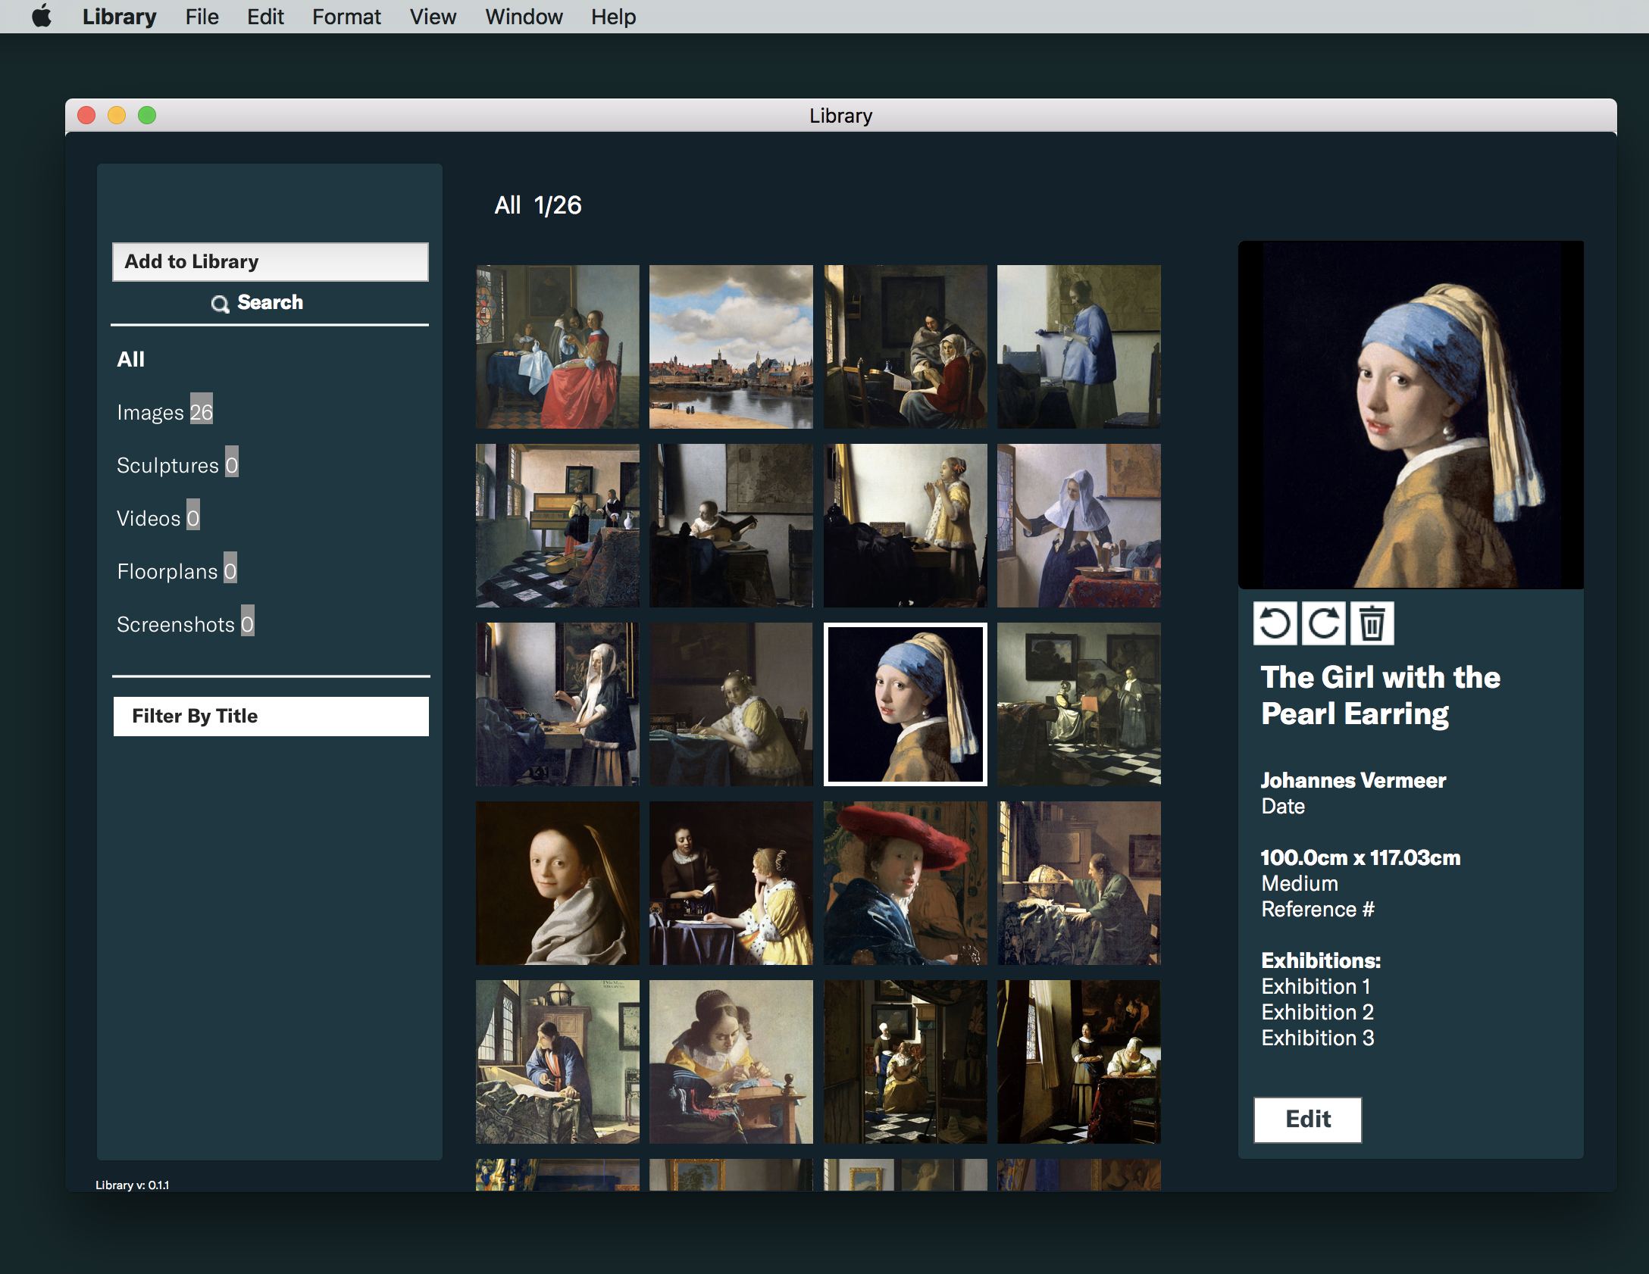
Task: Open the View menu
Action: (x=433, y=16)
